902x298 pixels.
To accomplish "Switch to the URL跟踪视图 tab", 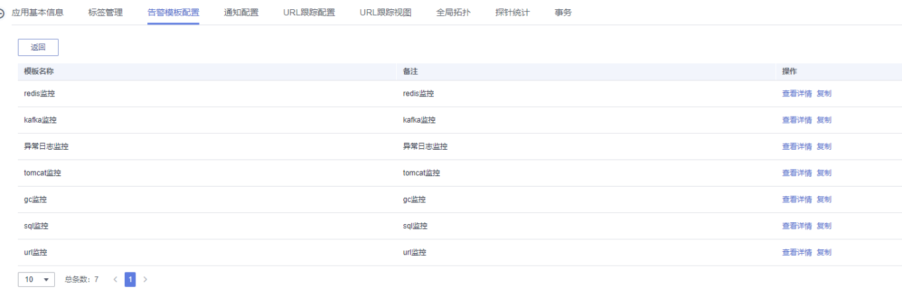I will click(x=386, y=13).
